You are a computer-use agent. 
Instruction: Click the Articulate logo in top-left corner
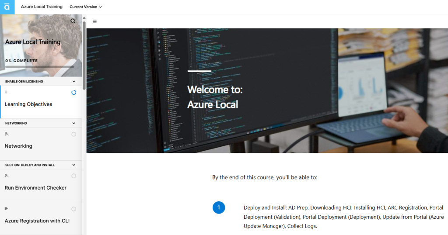coord(7,7)
